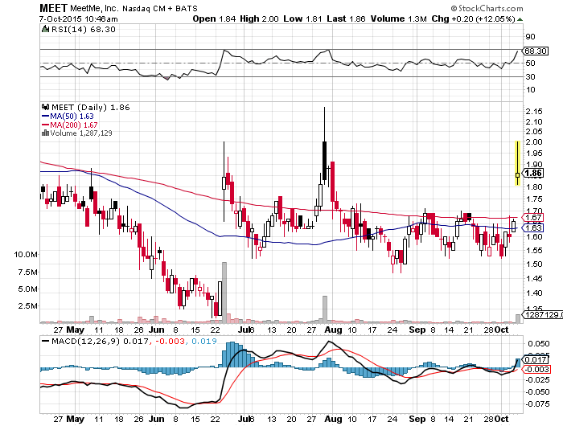Click the volume bars icon in the legend

tap(45, 133)
